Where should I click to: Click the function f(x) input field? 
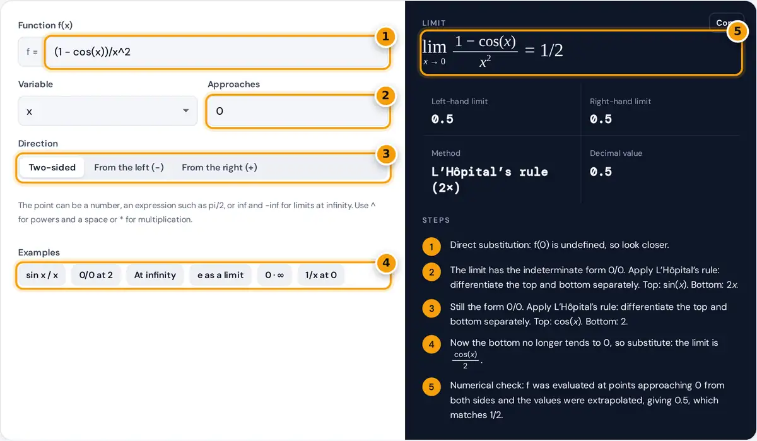pyautogui.click(x=217, y=52)
